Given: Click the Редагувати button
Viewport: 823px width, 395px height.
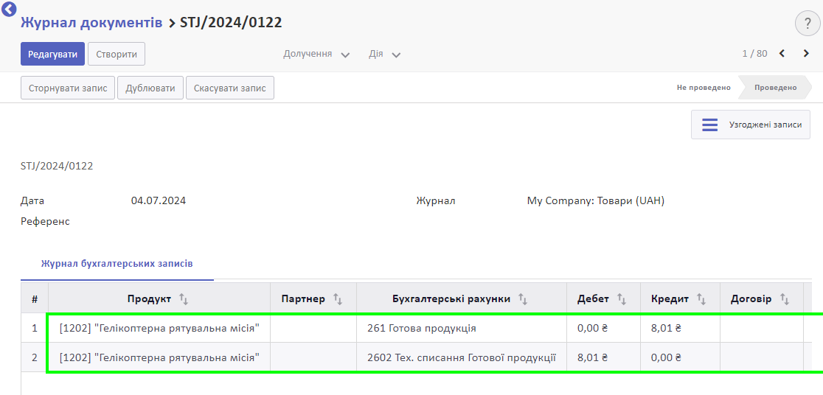Looking at the screenshot, I should point(52,54).
